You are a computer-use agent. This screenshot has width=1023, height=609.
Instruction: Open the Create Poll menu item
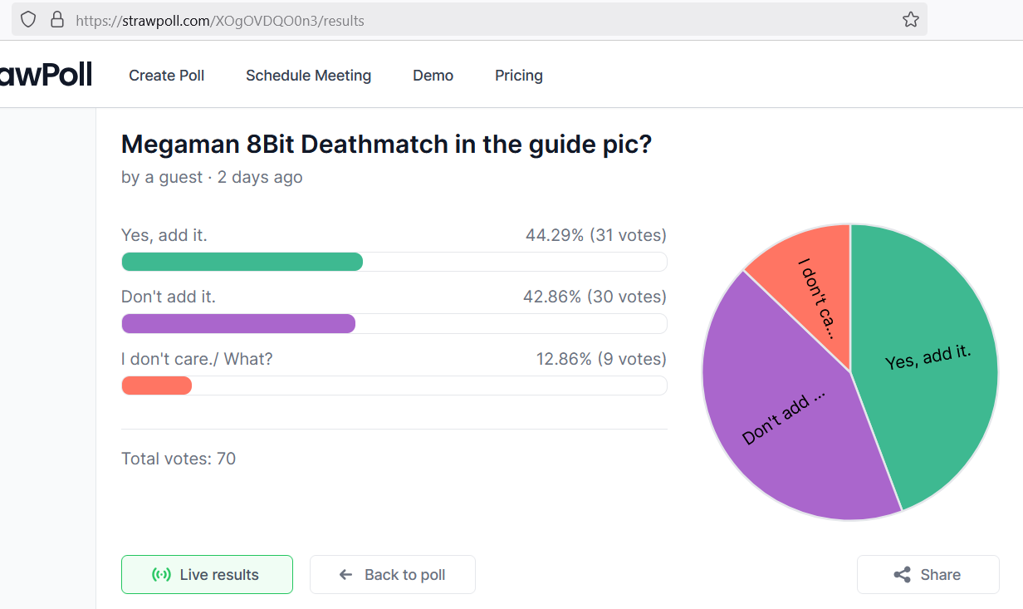[x=166, y=76]
